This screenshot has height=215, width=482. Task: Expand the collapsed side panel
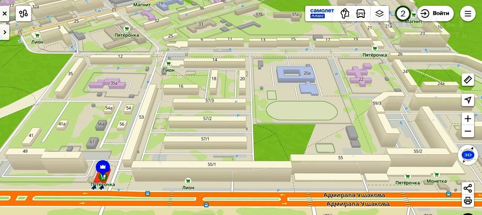click(x=5, y=32)
